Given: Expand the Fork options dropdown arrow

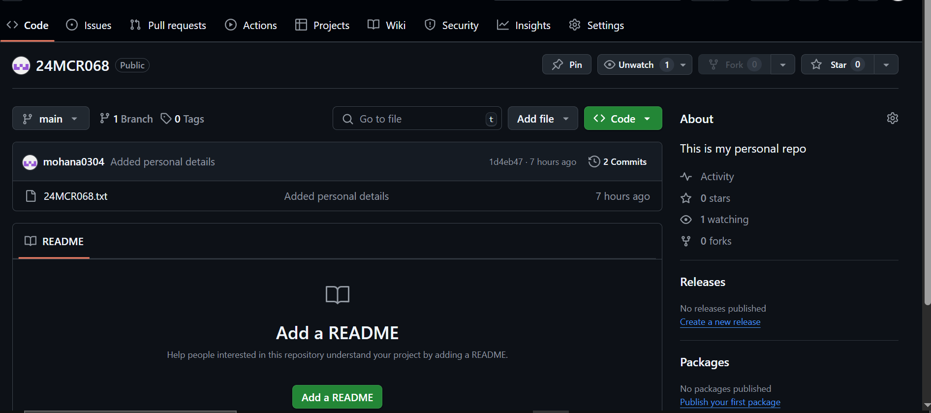Looking at the screenshot, I should coord(783,64).
